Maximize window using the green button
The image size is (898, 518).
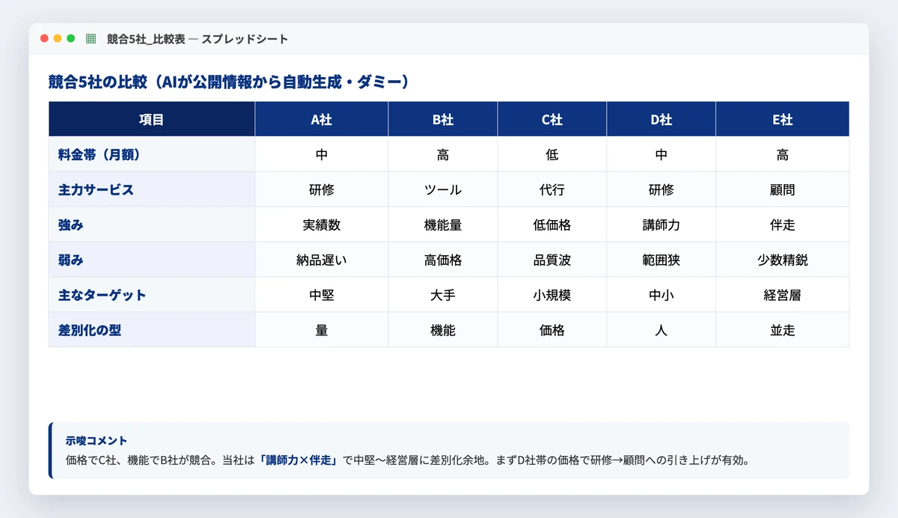click(x=71, y=39)
